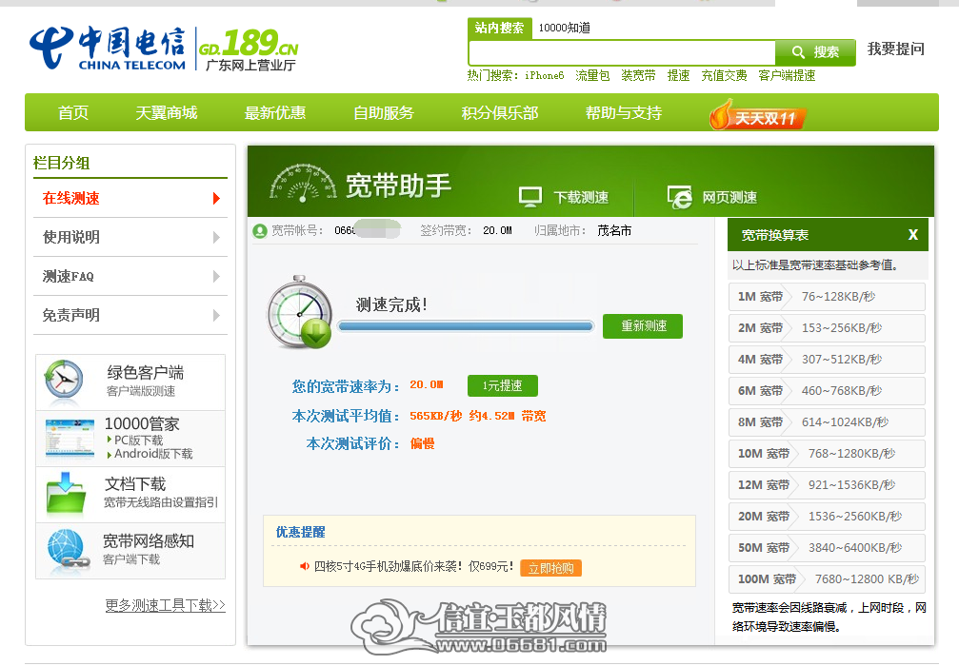
Task: Click the browser icon for 网页测速
Action: [680, 197]
